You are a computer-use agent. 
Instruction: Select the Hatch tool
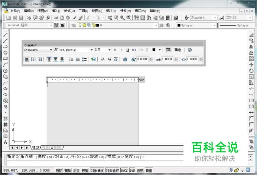pos(6,119)
